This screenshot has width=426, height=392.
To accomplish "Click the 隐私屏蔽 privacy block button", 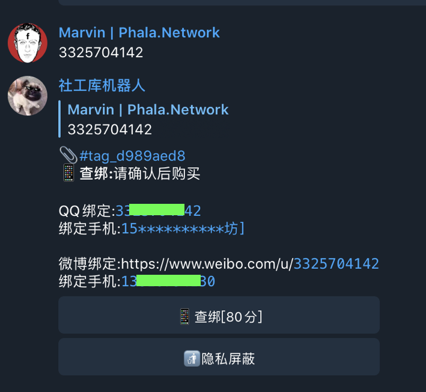I will pos(219,357).
